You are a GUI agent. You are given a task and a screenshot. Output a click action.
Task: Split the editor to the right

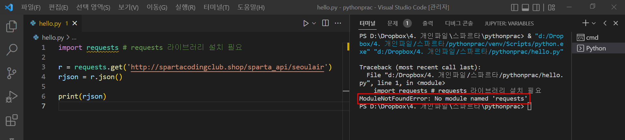click(325, 23)
